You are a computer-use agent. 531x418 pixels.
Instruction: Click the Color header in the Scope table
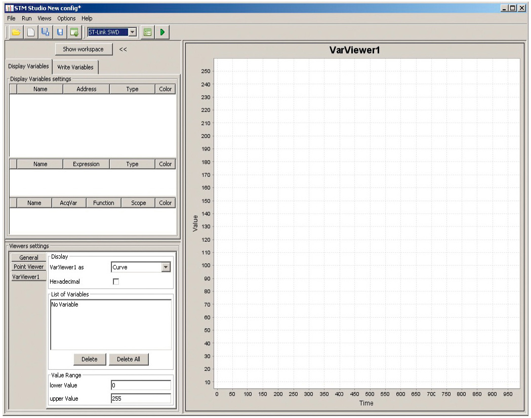[x=166, y=203]
